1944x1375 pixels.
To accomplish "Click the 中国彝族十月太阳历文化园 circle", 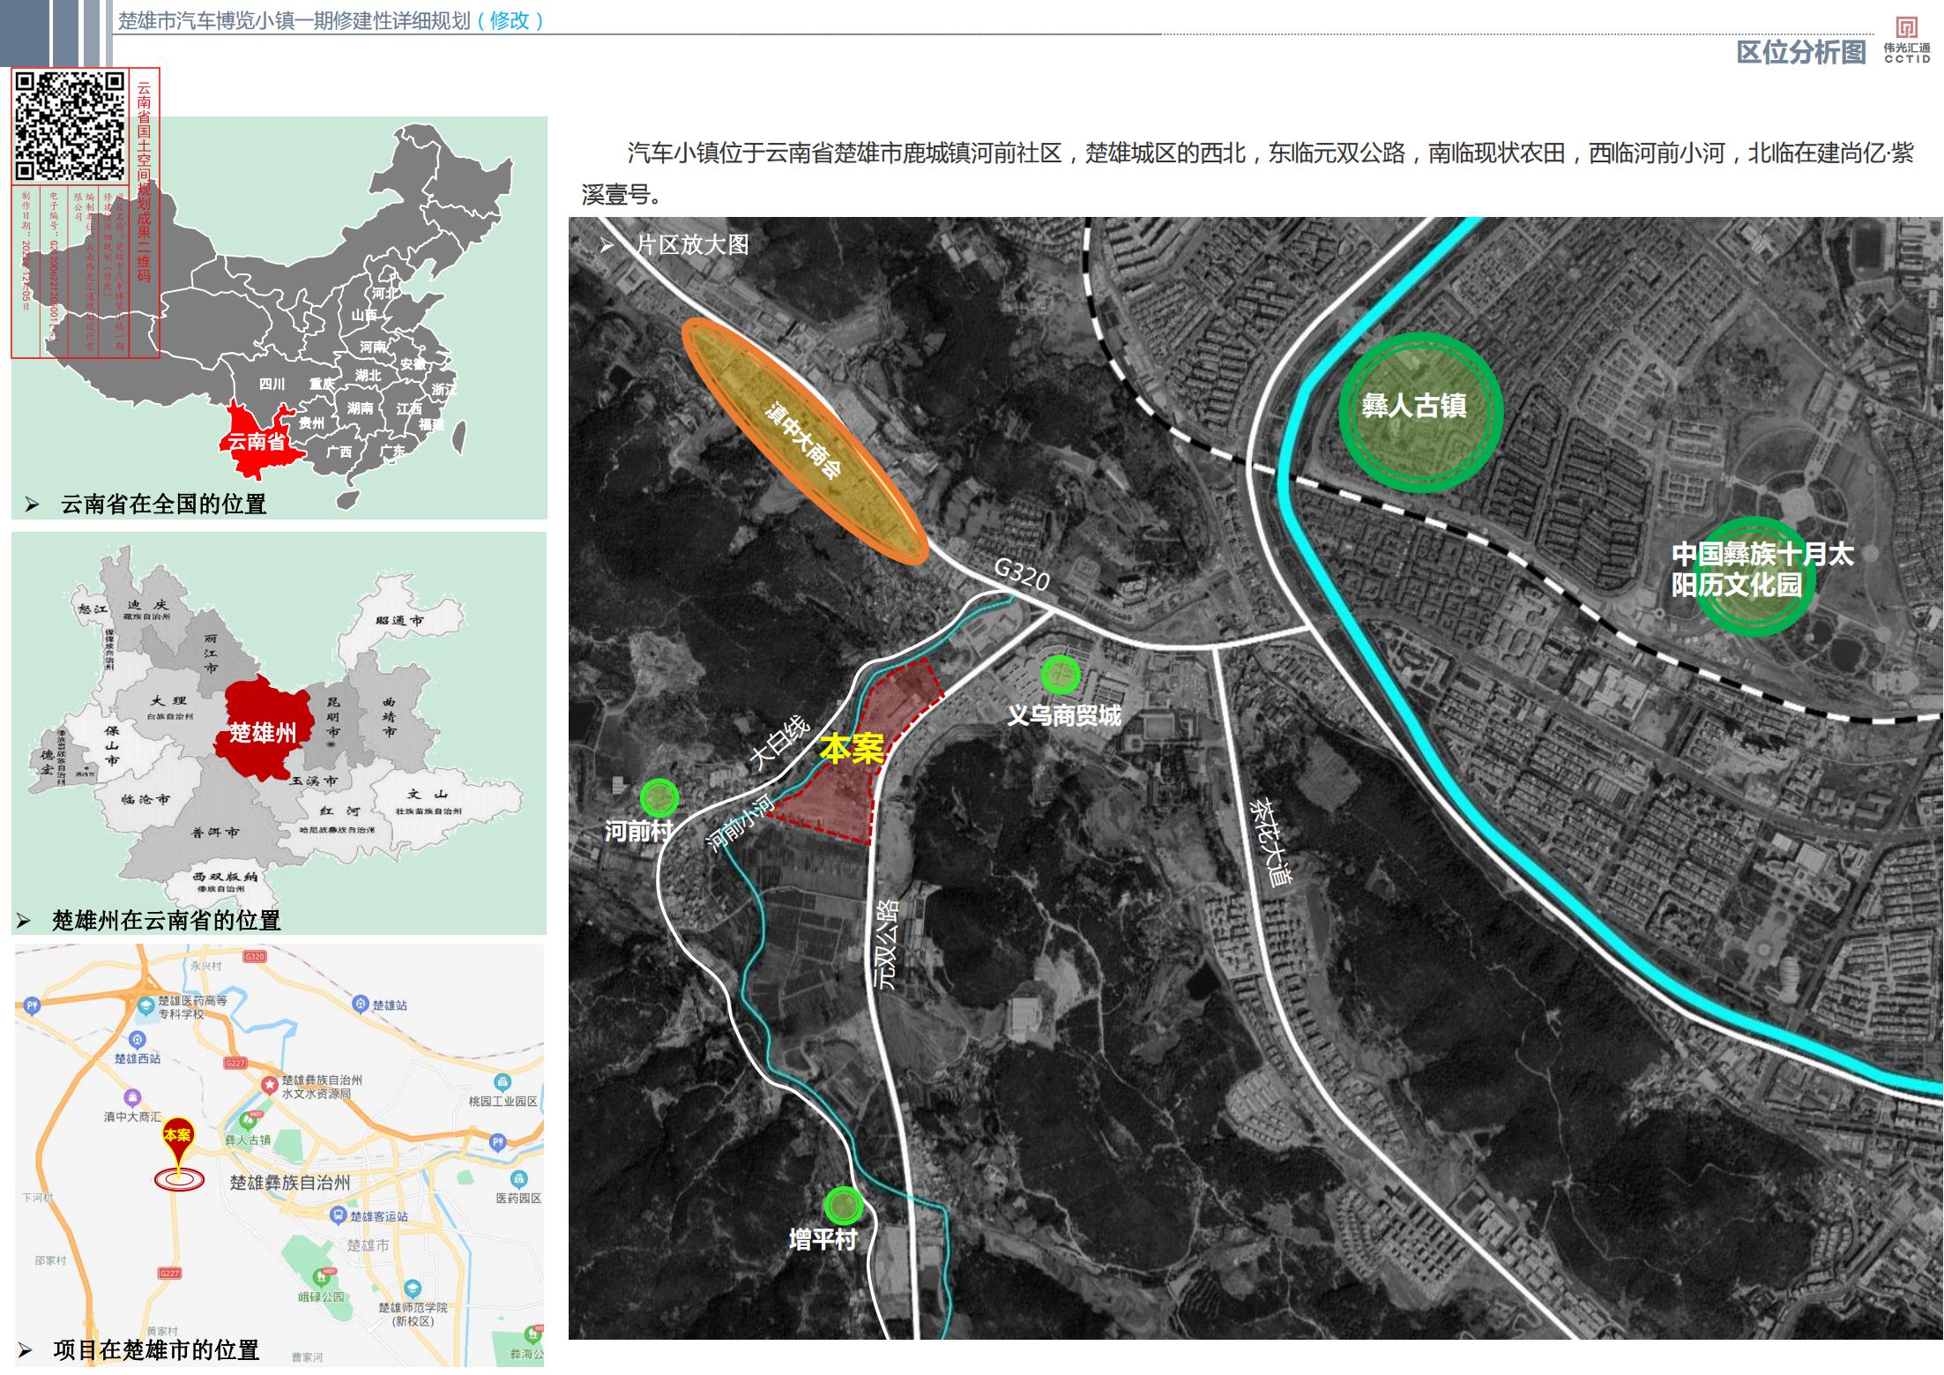I will pos(1754,576).
